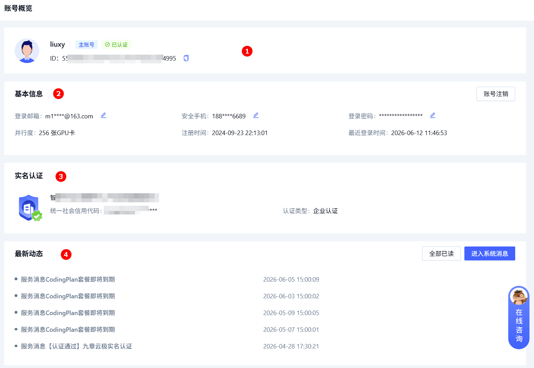This screenshot has width=534, height=368.
Task: Click 进入系统消息 button
Action: 489,253
